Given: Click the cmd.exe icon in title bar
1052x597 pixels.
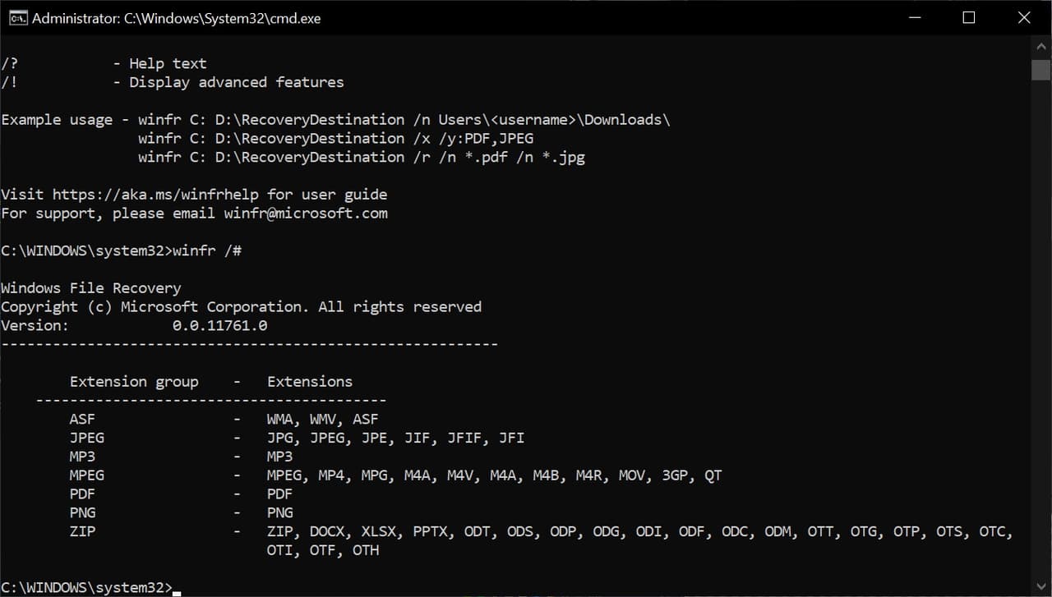Looking at the screenshot, I should click(x=17, y=18).
